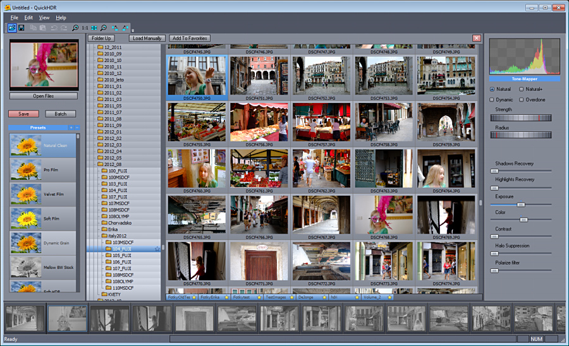
Task: Apply the Mellow BW Stock preset
Action: click(x=43, y=267)
